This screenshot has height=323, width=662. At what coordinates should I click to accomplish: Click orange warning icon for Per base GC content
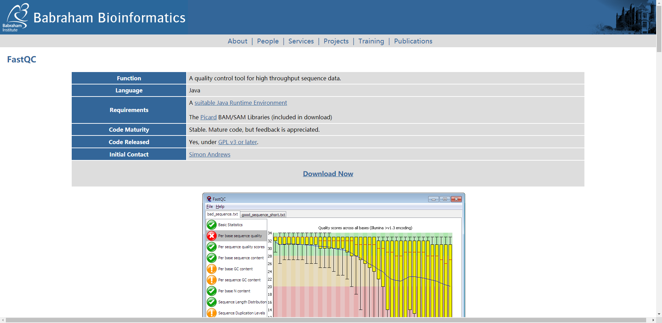(x=212, y=269)
